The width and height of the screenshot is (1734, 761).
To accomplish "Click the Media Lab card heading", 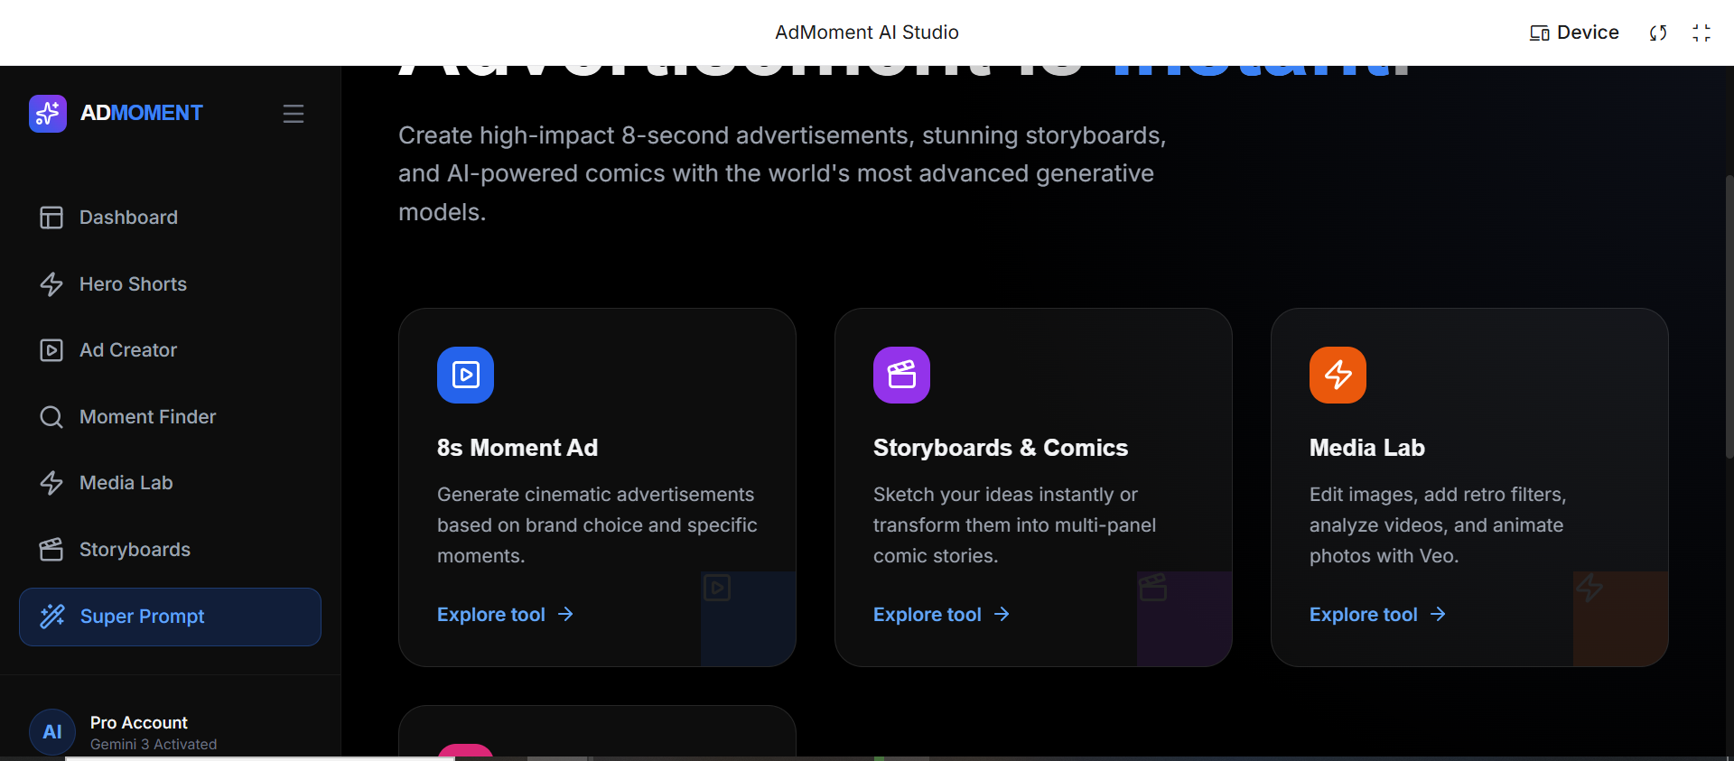I will (x=1367, y=448).
